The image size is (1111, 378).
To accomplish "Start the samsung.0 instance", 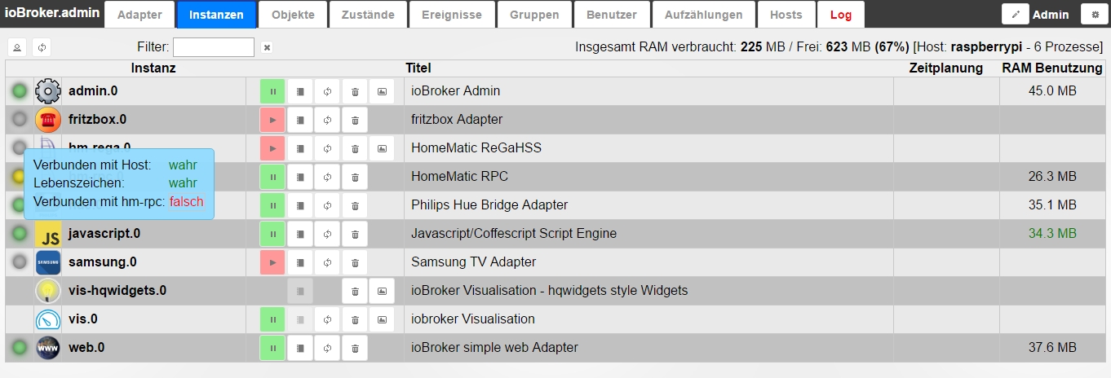I will tap(272, 262).
